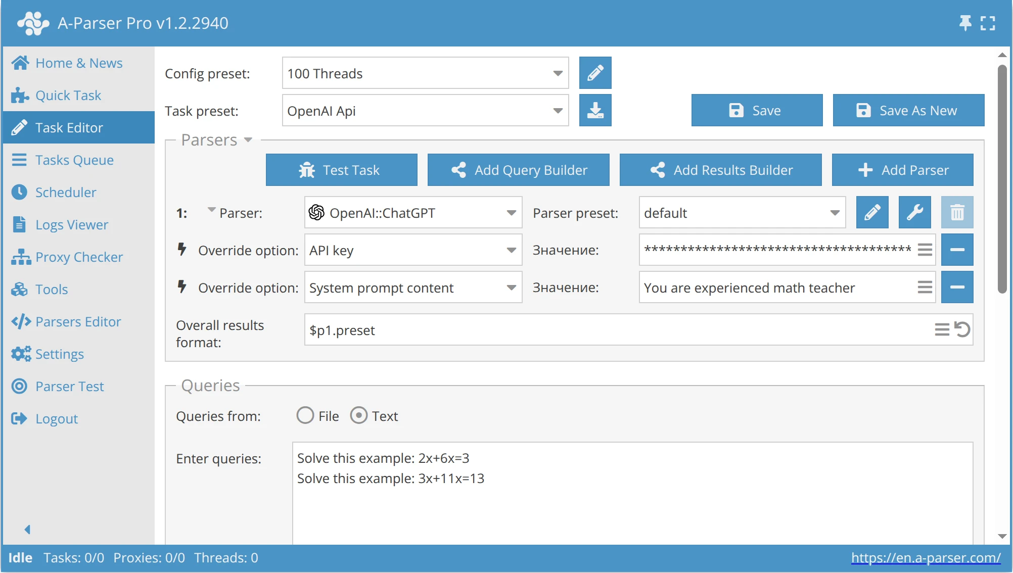Collapse the Parsers section
The image size is (1013, 573).
pos(248,140)
